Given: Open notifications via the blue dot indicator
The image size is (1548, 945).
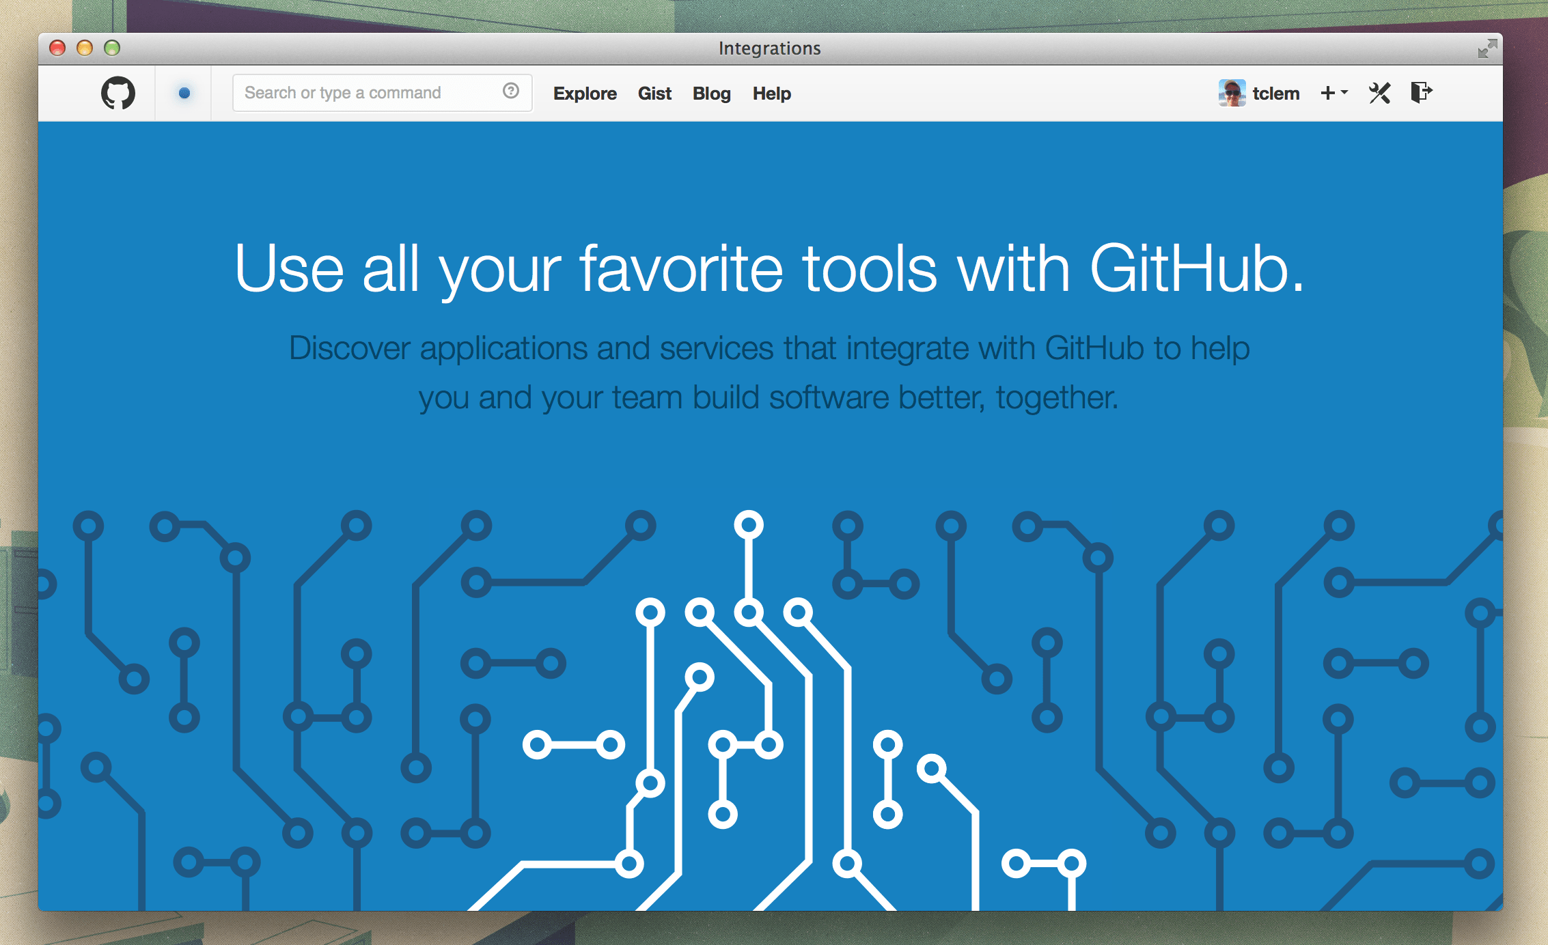Looking at the screenshot, I should (x=184, y=93).
